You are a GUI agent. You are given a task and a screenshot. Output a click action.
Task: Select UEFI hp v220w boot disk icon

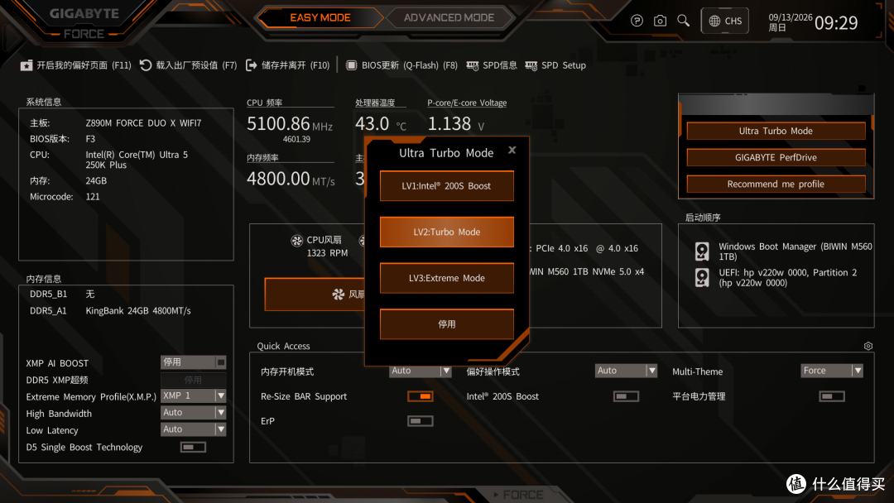(x=702, y=277)
